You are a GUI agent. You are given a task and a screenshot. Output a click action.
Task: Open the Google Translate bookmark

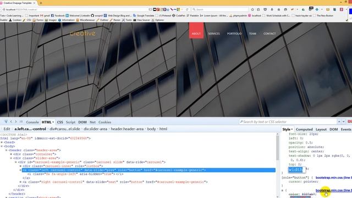point(144,15)
